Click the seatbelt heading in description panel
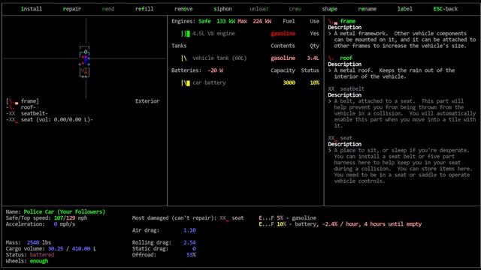 point(352,88)
